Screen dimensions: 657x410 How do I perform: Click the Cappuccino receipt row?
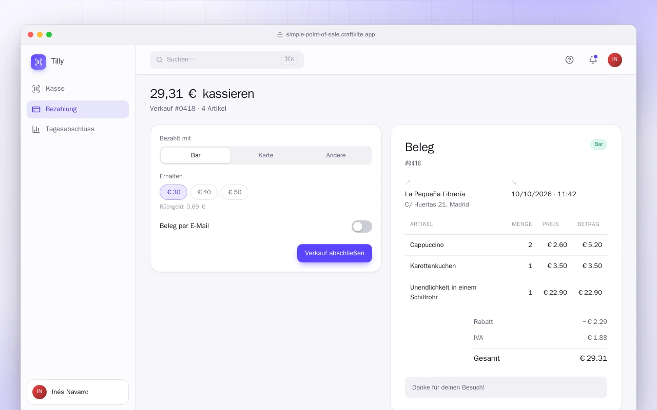click(x=506, y=245)
